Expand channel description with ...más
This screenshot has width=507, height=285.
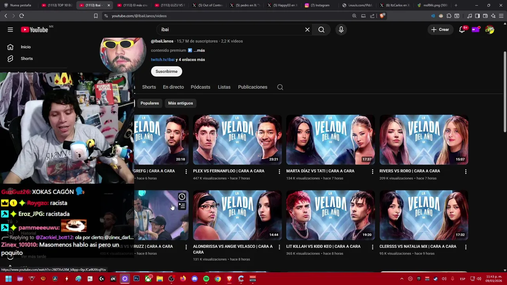click(x=199, y=51)
